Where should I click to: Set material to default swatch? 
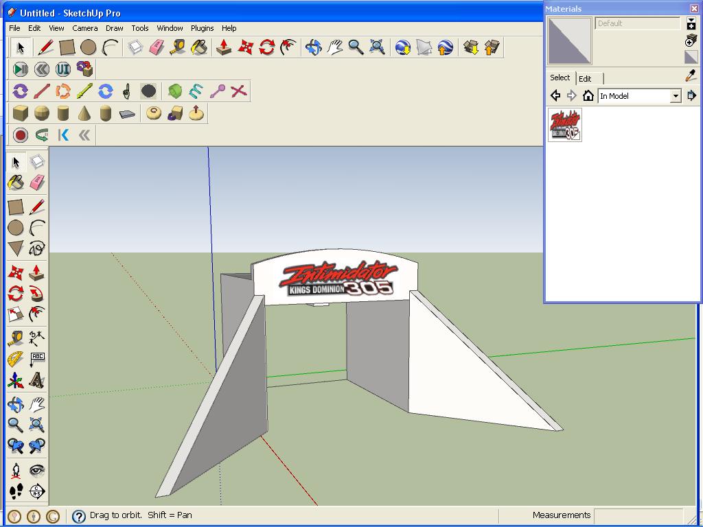tap(691, 58)
